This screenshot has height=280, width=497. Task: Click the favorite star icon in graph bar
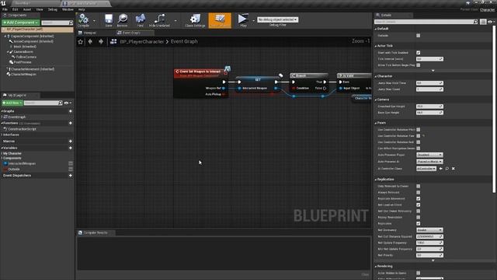[81, 41]
